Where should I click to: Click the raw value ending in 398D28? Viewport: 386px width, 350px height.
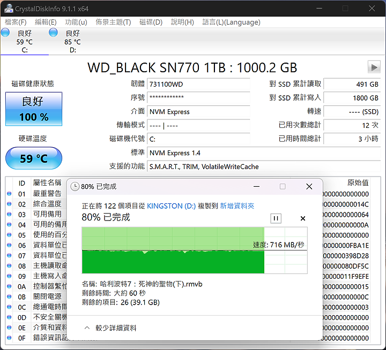(x=346, y=256)
